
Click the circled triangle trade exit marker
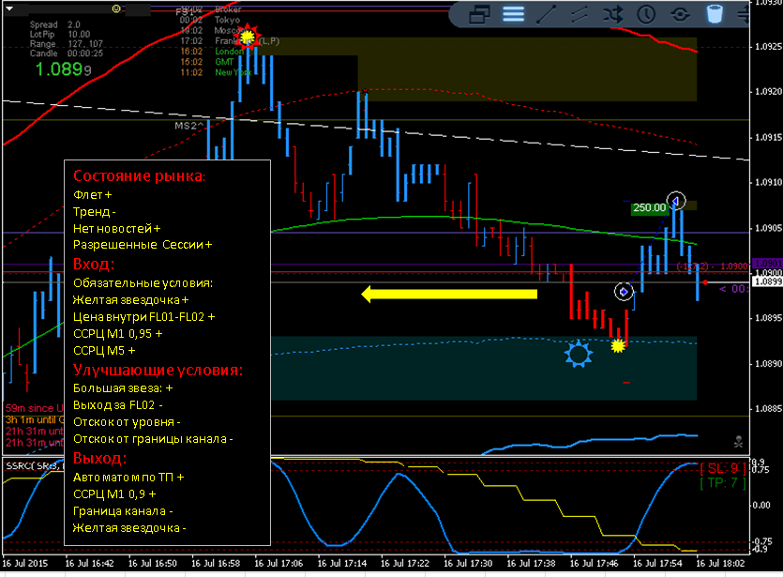676,201
